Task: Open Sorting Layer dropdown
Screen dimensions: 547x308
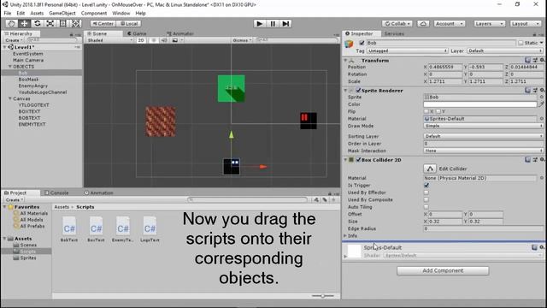Action: click(484, 136)
